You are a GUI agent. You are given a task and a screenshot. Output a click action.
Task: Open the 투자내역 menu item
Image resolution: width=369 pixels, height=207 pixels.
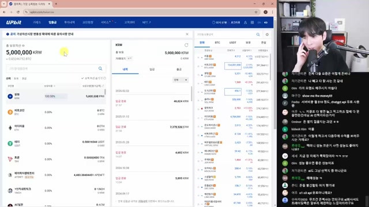click(69, 22)
